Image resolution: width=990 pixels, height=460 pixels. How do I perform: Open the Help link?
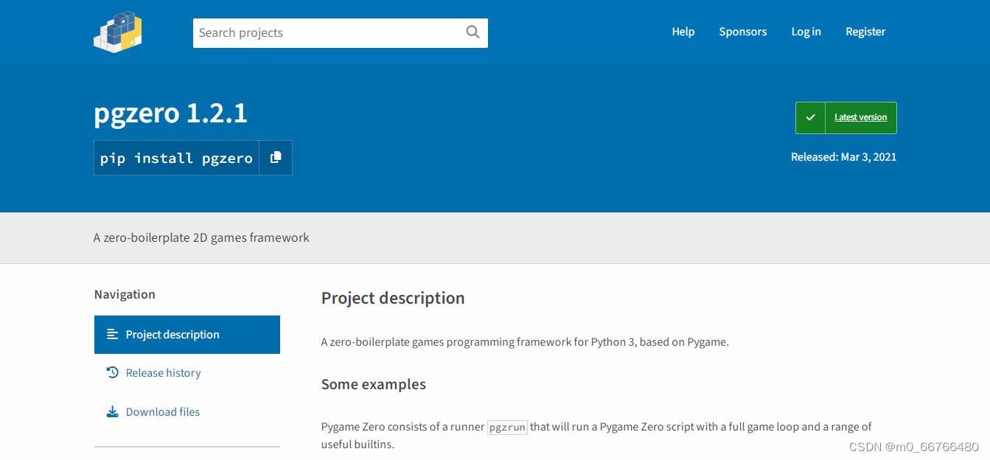pyautogui.click(x=683, y=32)
